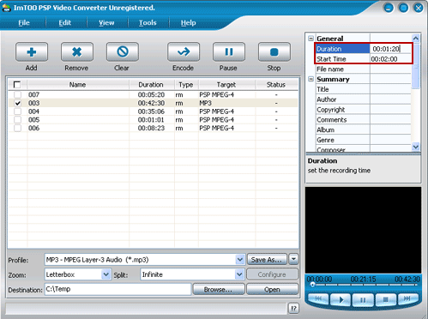The height and width of the screenshot is (319, 428).
Task: Play the preview video
Action: (x=341, y=299)
